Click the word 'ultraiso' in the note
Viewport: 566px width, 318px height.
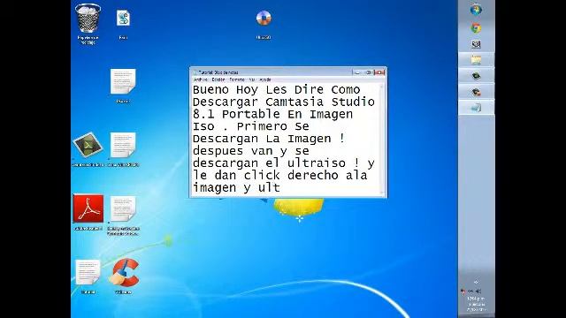point(317,163)
